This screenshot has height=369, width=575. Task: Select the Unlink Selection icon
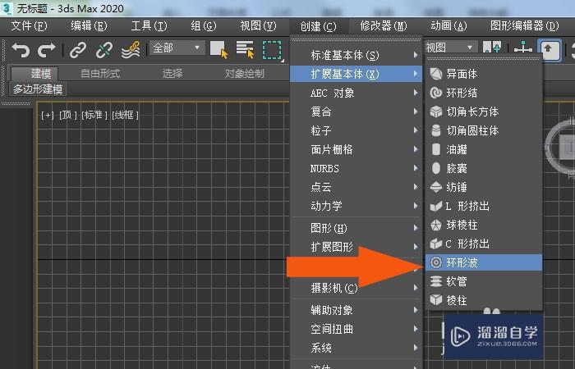coord(104,50)
